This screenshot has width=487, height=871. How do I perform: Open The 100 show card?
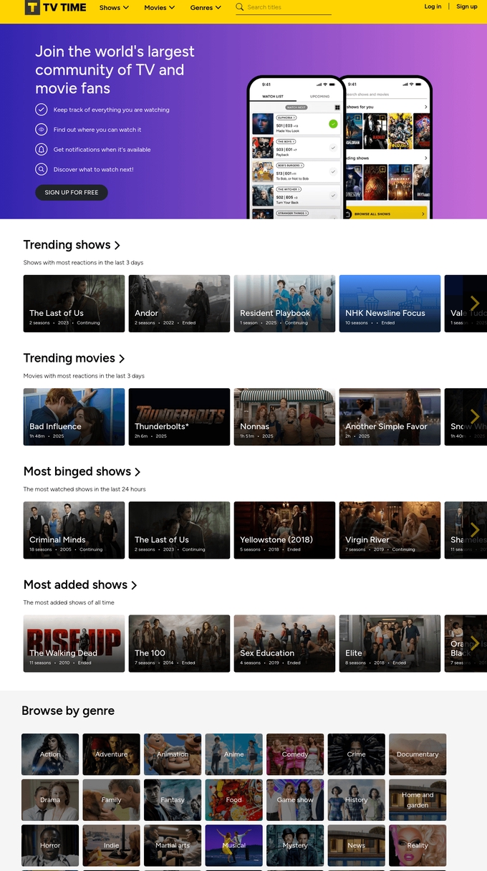(179, 643)
